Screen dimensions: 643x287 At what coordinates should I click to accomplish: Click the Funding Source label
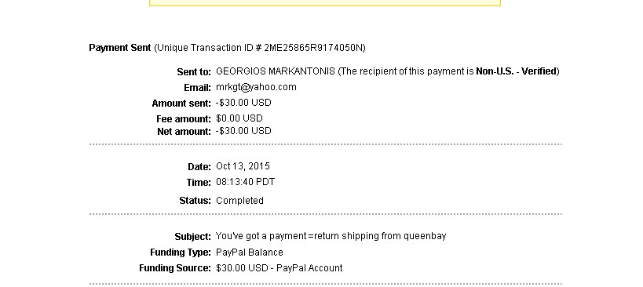click(175, 268)
